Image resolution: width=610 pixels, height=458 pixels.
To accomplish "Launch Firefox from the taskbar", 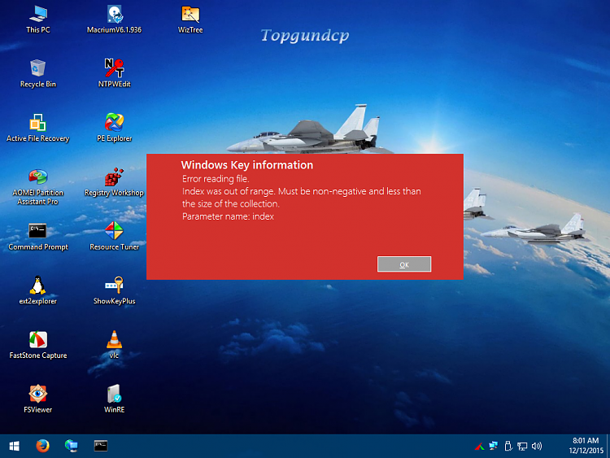I will click(x=43, y=446).
